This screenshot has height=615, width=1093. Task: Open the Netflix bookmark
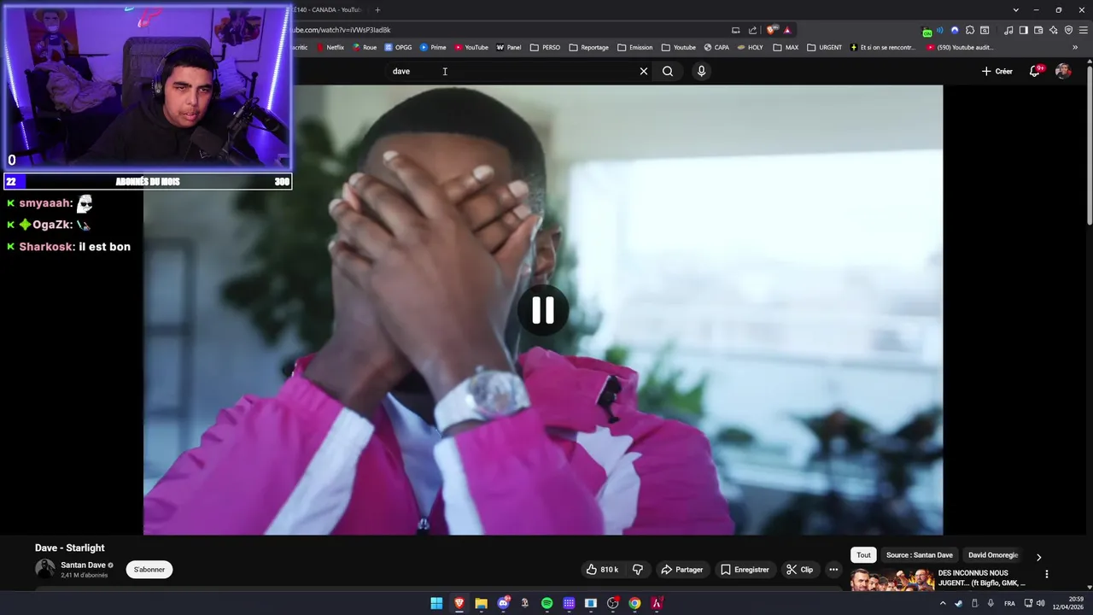(x=330, y=48)
